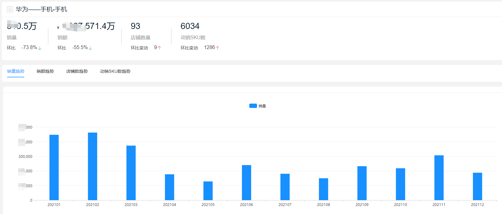Click the 销量 legend label

tap(262, 106)
